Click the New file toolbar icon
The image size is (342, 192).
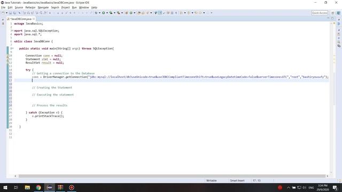coord(3,13)
